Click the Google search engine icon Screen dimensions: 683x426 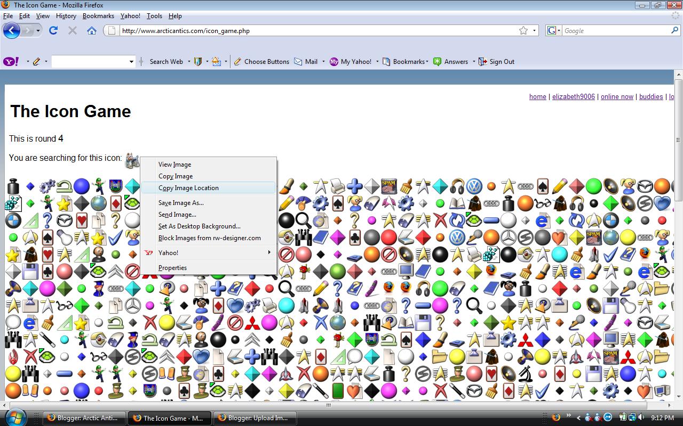coord(552,30)
